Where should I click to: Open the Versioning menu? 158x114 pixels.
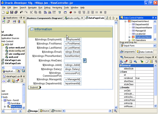(x=57, y=8)
